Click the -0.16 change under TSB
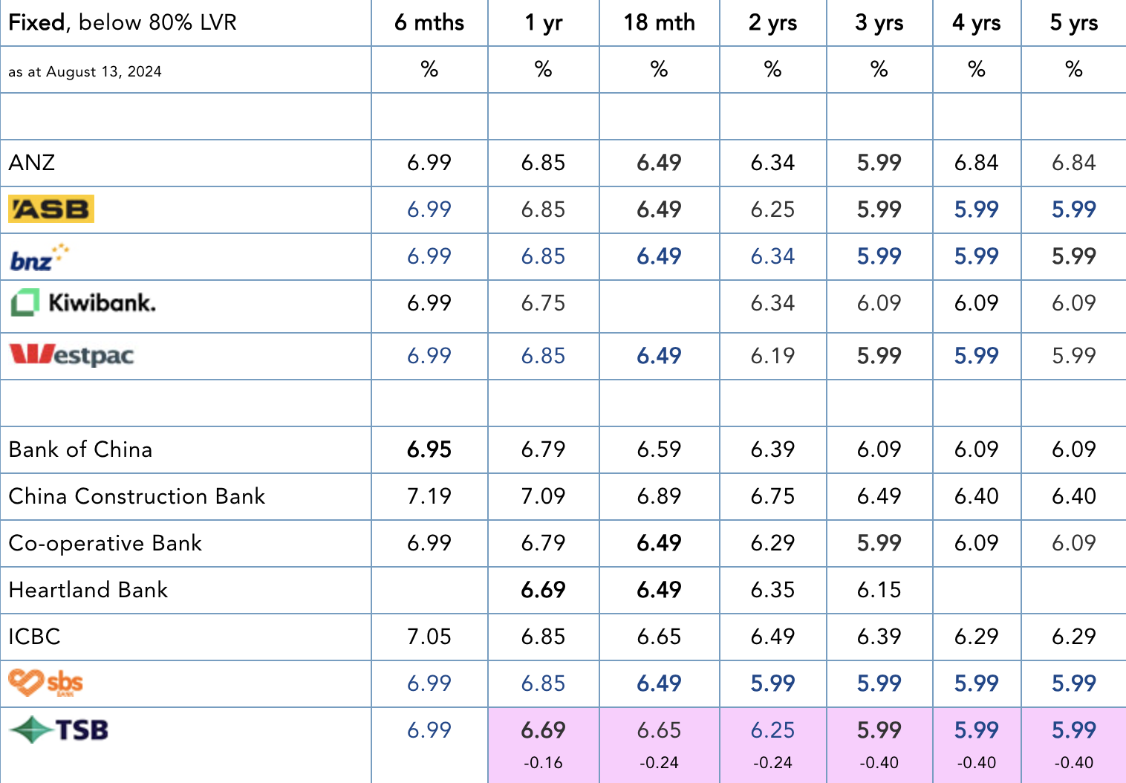Image resolution: width=1126 pixels, height=783 pixels. tap(544, 763)
